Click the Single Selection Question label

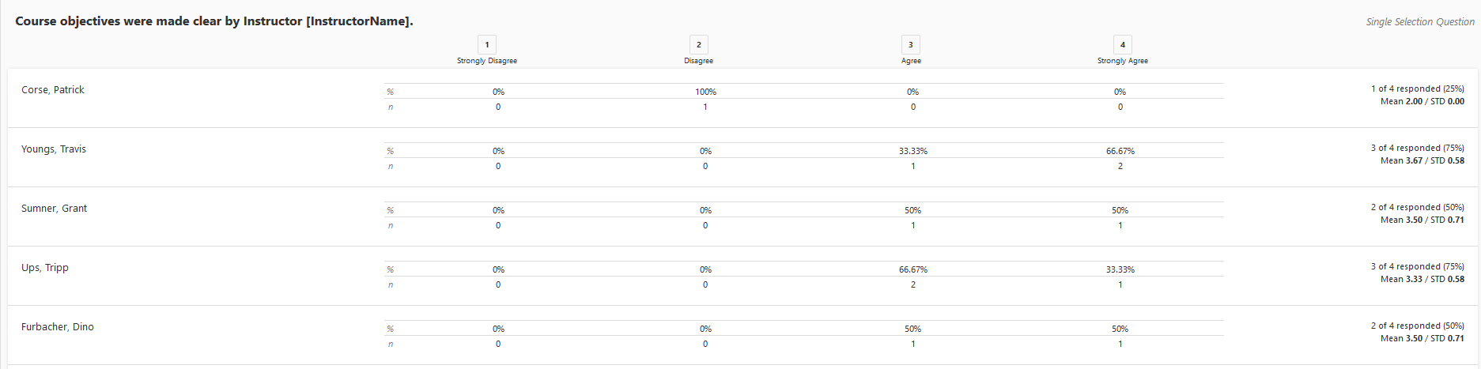coord(1420,22)
